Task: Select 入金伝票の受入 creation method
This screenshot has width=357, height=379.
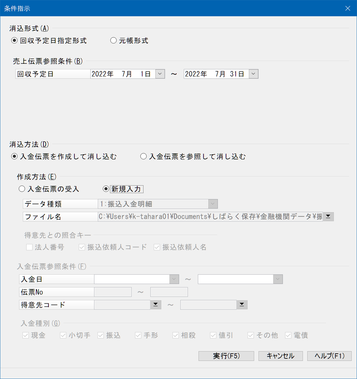Action: (22, 189)
